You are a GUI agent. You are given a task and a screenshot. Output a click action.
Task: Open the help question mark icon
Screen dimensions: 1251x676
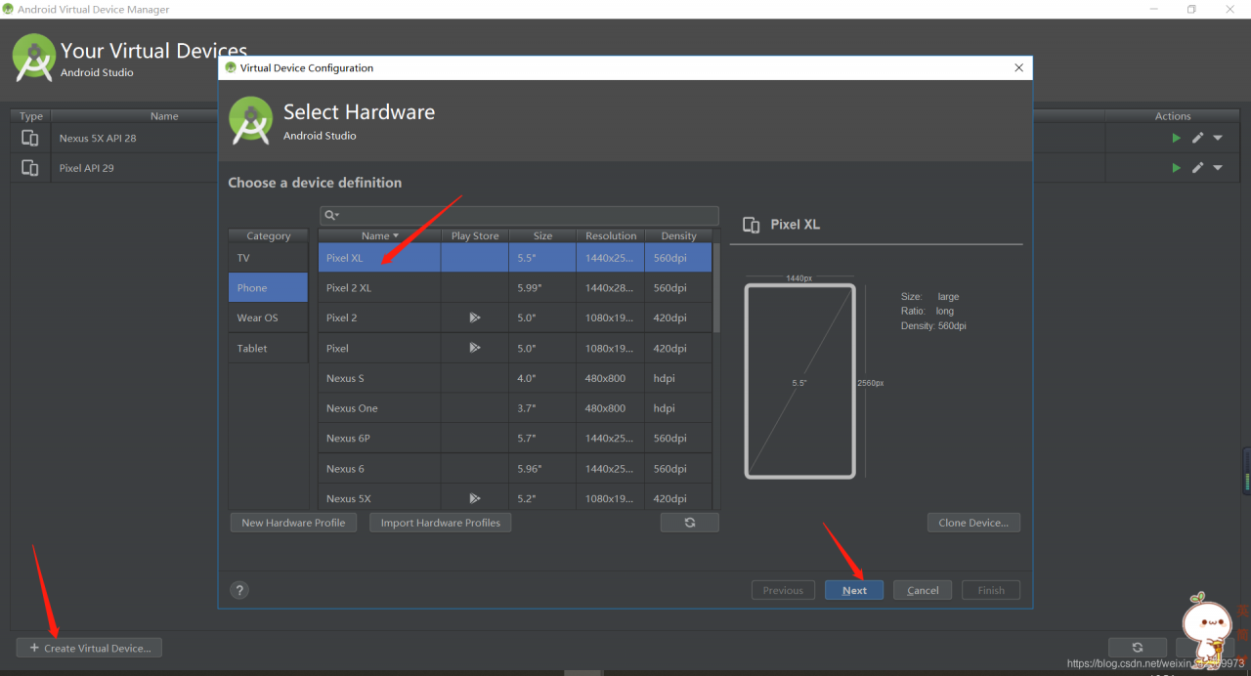(239, 590)
